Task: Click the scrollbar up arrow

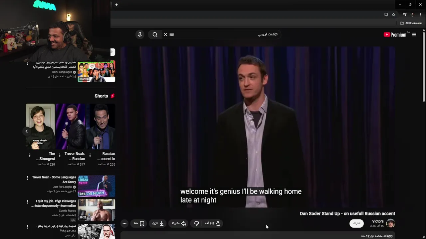Action: tap(424, 31)
